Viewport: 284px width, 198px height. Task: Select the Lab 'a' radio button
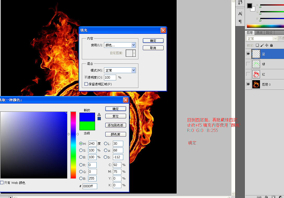[x=106, y=150]
